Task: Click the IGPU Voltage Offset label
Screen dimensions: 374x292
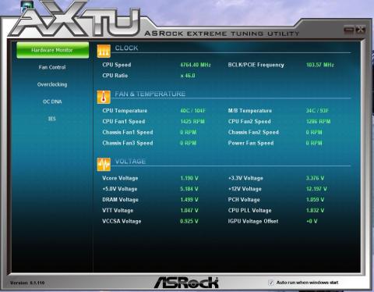Action: 253,221
